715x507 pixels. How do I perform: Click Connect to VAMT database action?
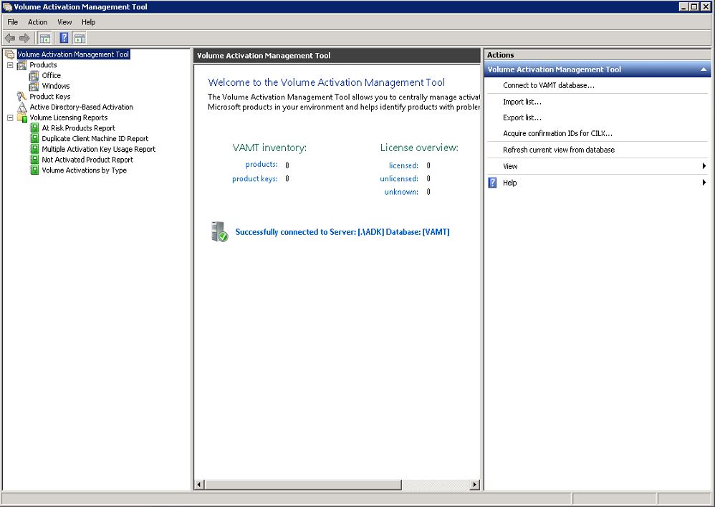[548, 85]
